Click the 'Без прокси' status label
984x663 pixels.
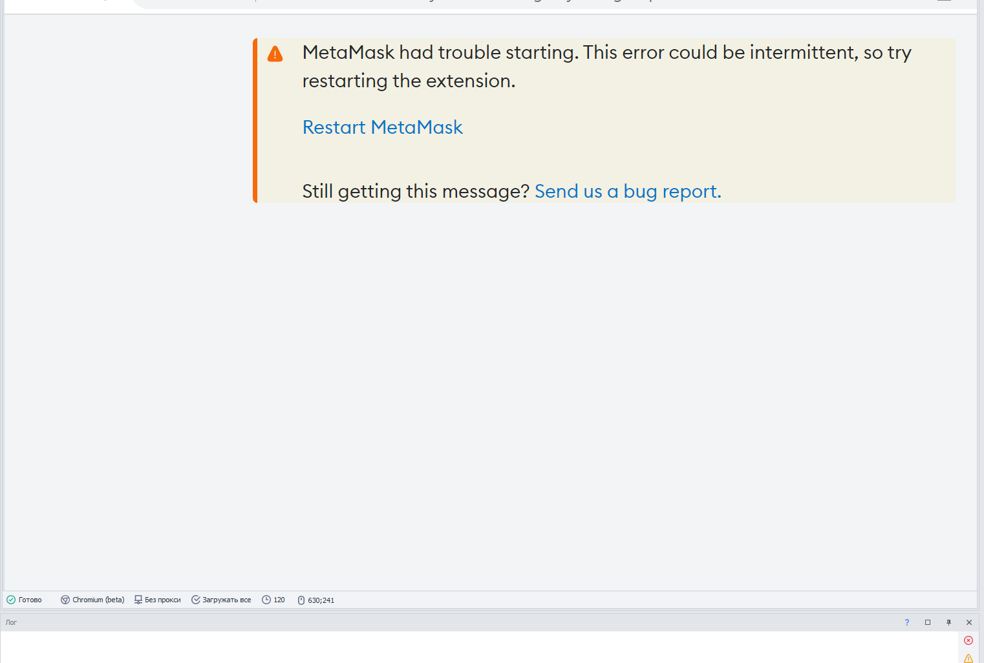163,600
